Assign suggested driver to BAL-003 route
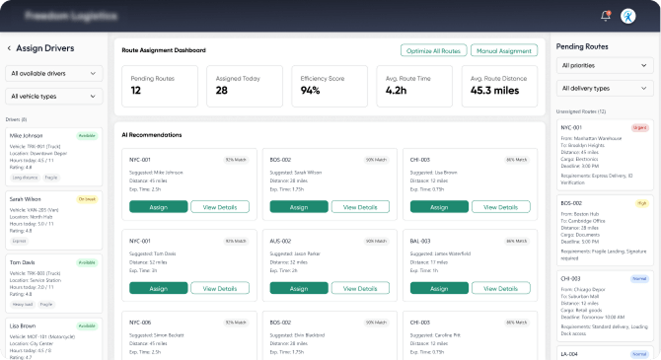661x360 pixels. 439,288
